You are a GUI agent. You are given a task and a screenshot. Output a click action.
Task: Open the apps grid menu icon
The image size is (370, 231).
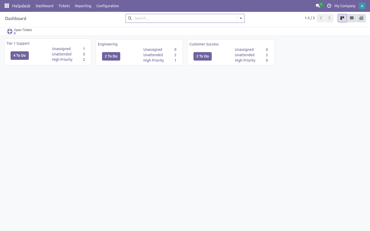pos(7,6)
